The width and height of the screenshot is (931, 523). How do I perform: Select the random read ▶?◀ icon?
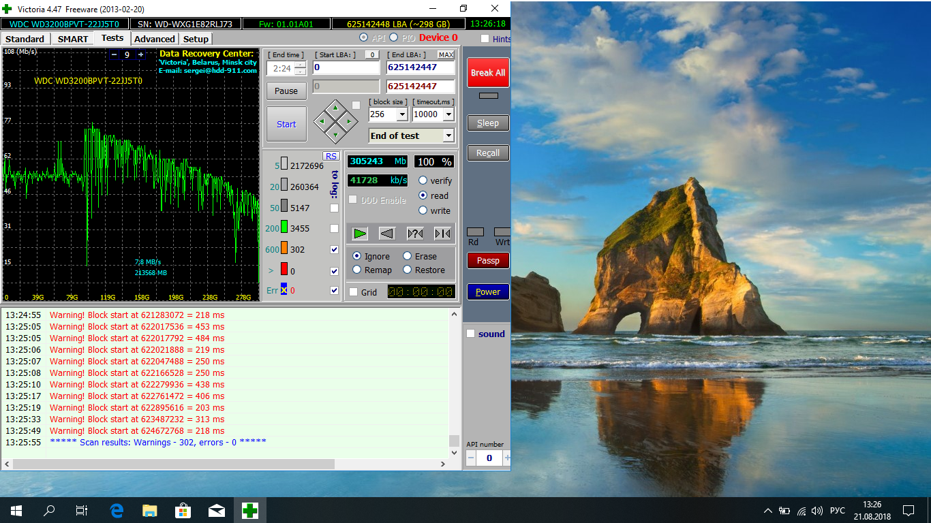click(x=415, y=234)
